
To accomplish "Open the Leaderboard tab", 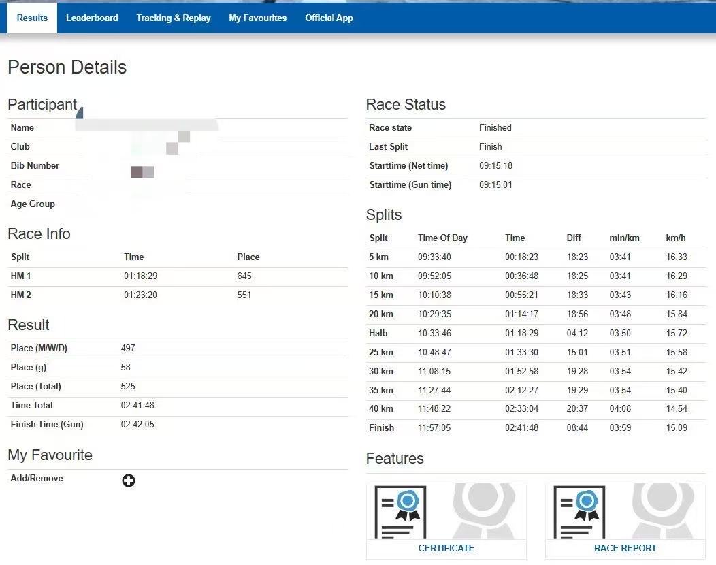I will click(92, 18).
